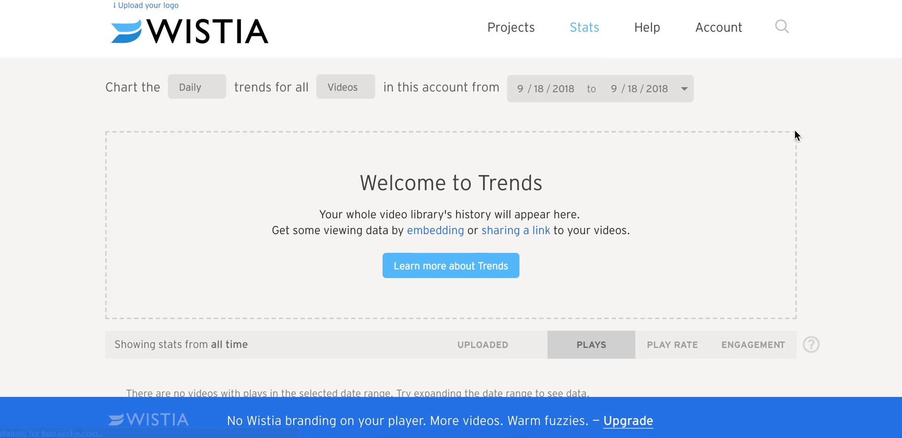Expand the date range dropdown arrow
The height and width of the screenshot is (438, 902).
[684, 89]
